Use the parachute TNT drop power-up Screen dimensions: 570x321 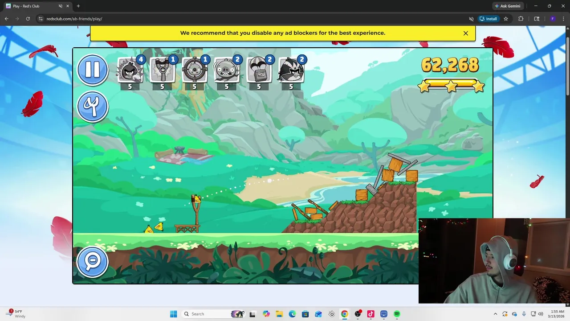click(x=259, y=73)
